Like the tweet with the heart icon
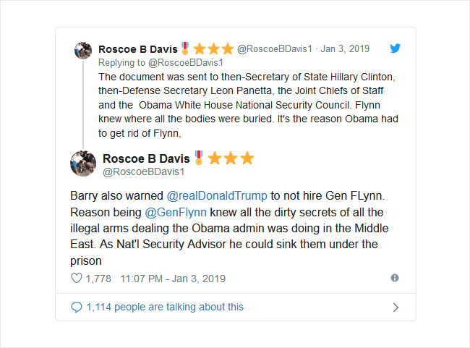 [77, 278]
